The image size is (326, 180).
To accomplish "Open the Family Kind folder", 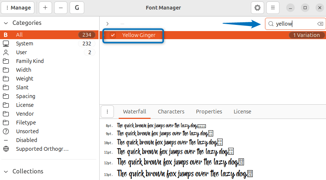I will click(49, 61).
